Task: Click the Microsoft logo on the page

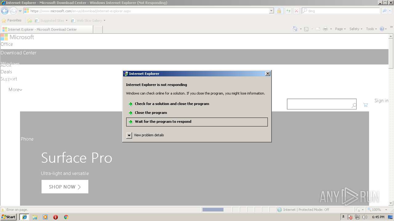Action: (x=17, y=37)
